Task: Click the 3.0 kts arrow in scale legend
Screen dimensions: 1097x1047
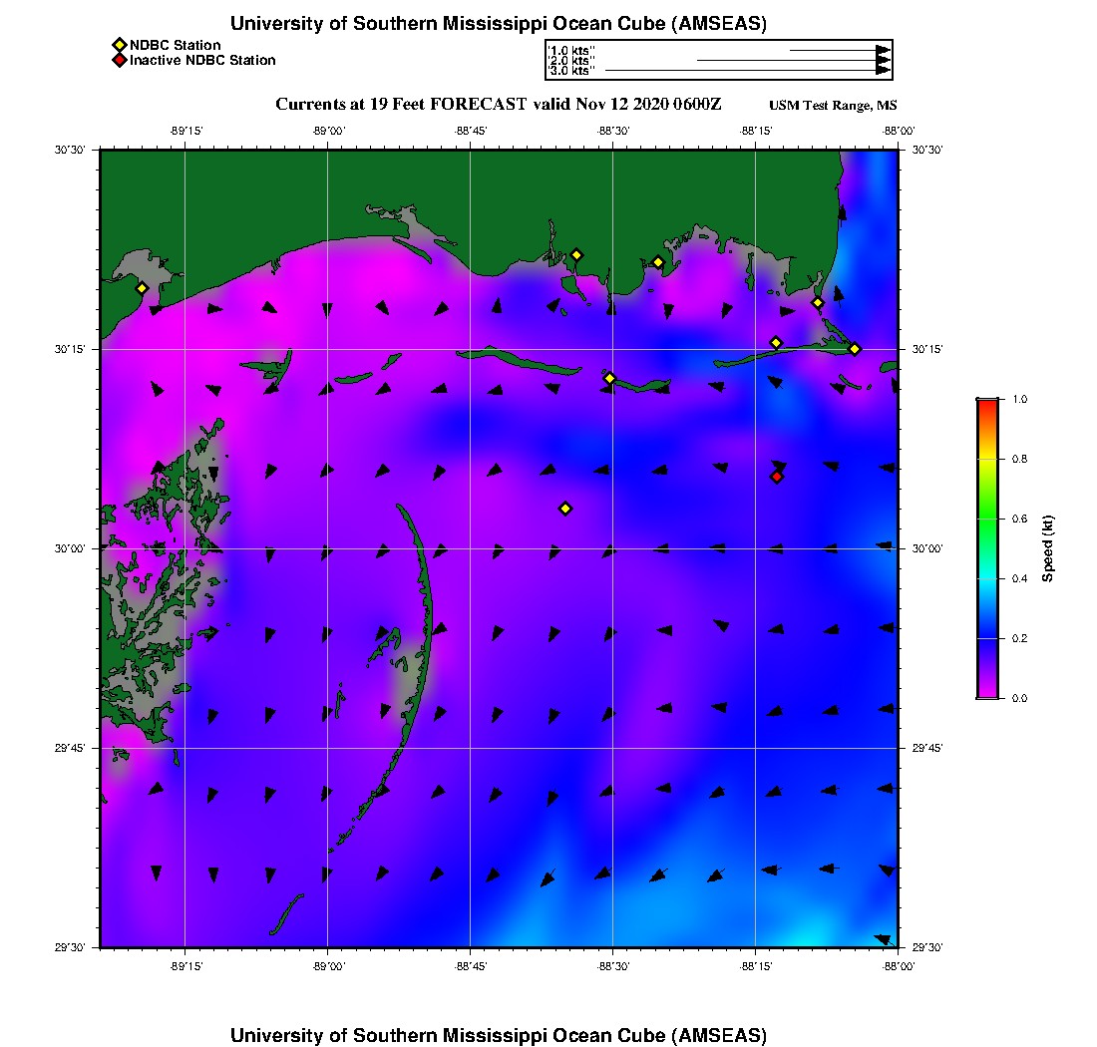Action: point(748,71)
